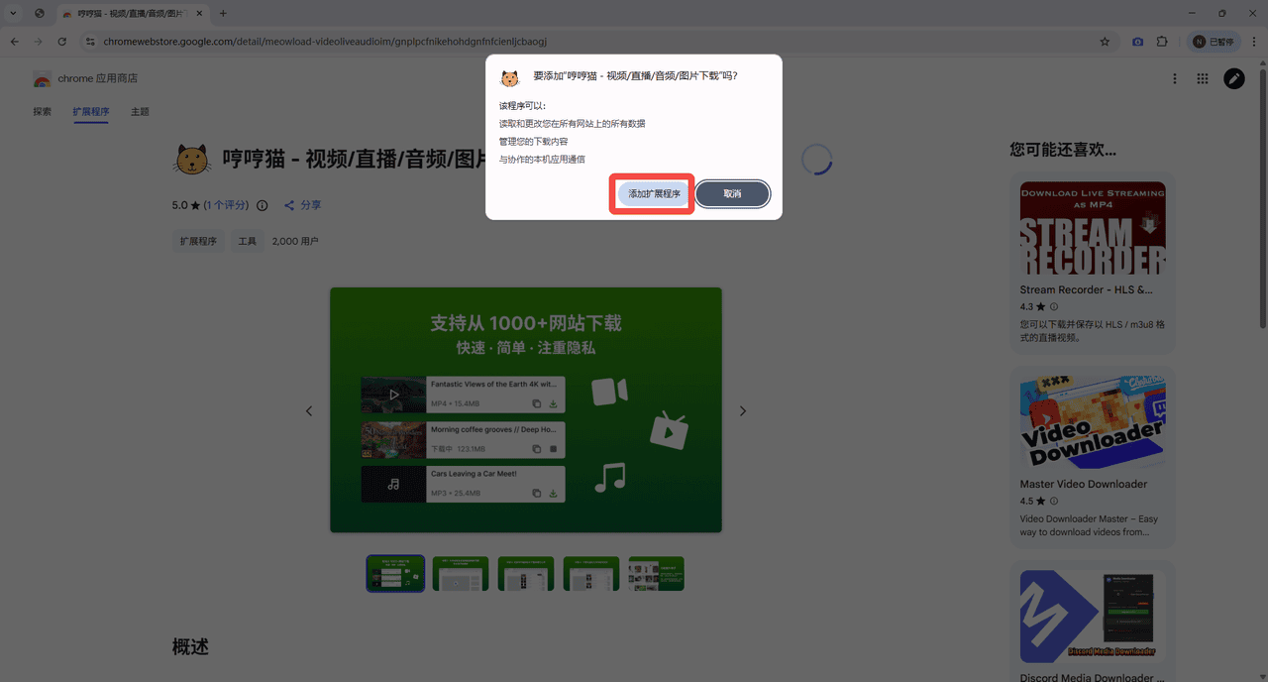Show previous screenshot with left carousel arrow
The width and height of the screenshot is (1268, 682).
pyautogui.click(x=309, y=410)
